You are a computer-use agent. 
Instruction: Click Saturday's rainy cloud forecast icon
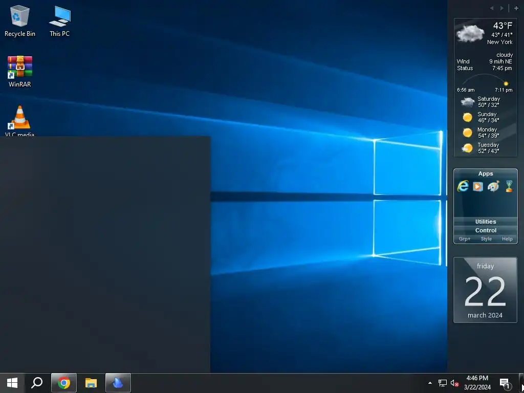pos(468,102)
